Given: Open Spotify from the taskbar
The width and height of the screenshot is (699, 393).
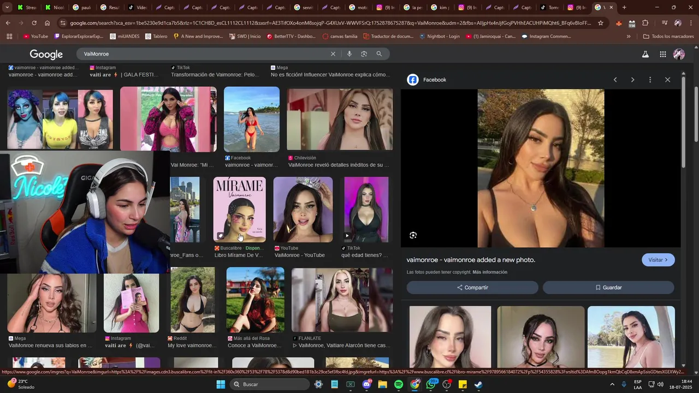Looking at the screenshot, I should pos(399,384).
